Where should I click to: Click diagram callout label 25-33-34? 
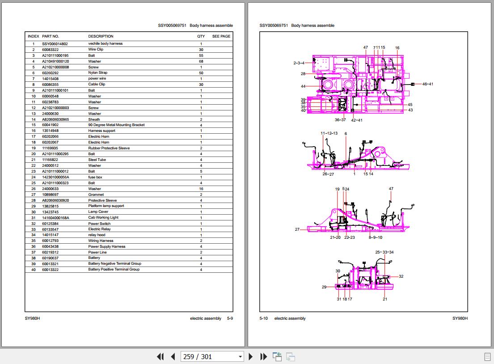384,252
